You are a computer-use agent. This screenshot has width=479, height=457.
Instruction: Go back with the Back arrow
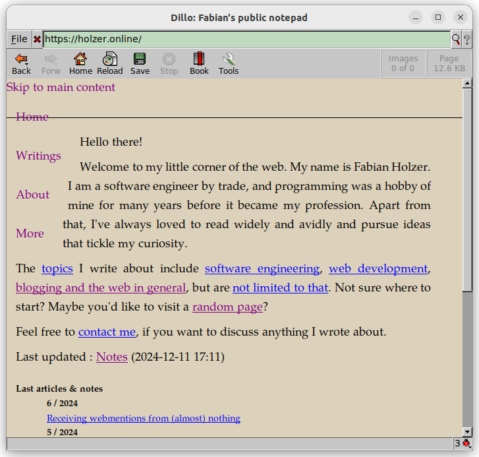(x=21, y=64)
